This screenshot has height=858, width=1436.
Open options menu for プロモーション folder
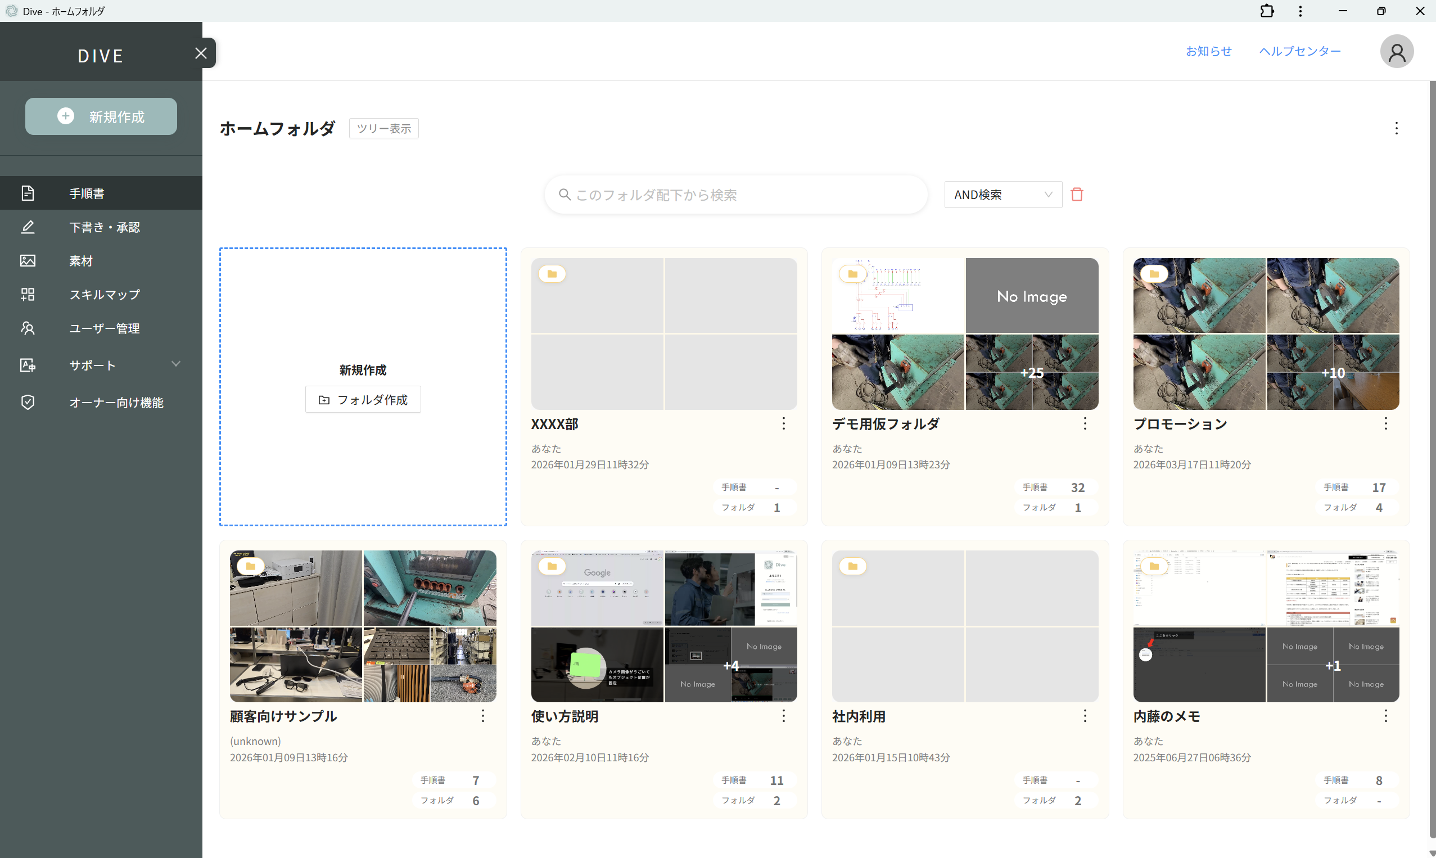click(1385, 424)
